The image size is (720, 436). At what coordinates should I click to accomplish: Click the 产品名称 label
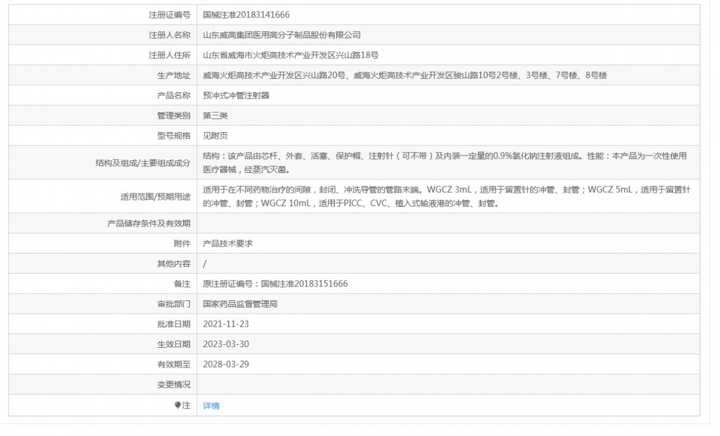[174, 95]
